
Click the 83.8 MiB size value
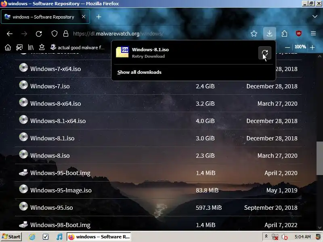(207, 190)
